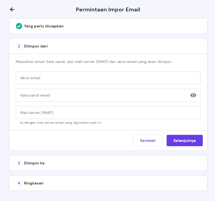Click the "Ringkasan" step label text
215x201 pixels.
click(34, 183)
